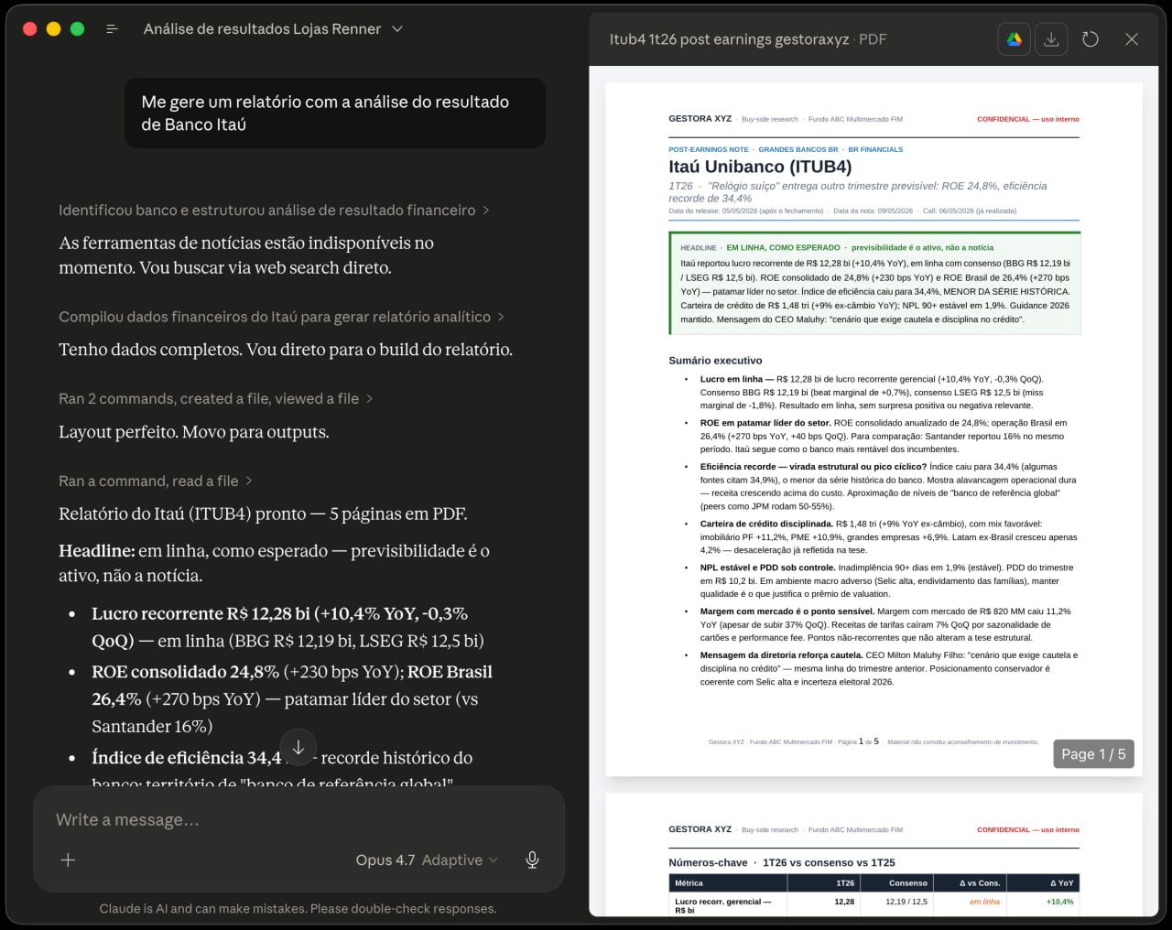Open the chat title menu "Análise de resultados Lojas Renner"
Image resolution: width=1172 pixels, height=930 pixels.
(273, 29)
